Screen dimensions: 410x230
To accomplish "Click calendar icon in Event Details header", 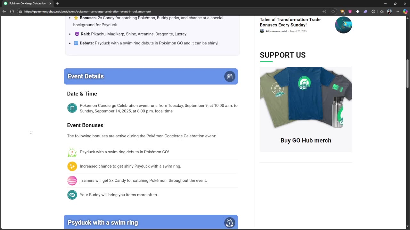I will (230, 76).
